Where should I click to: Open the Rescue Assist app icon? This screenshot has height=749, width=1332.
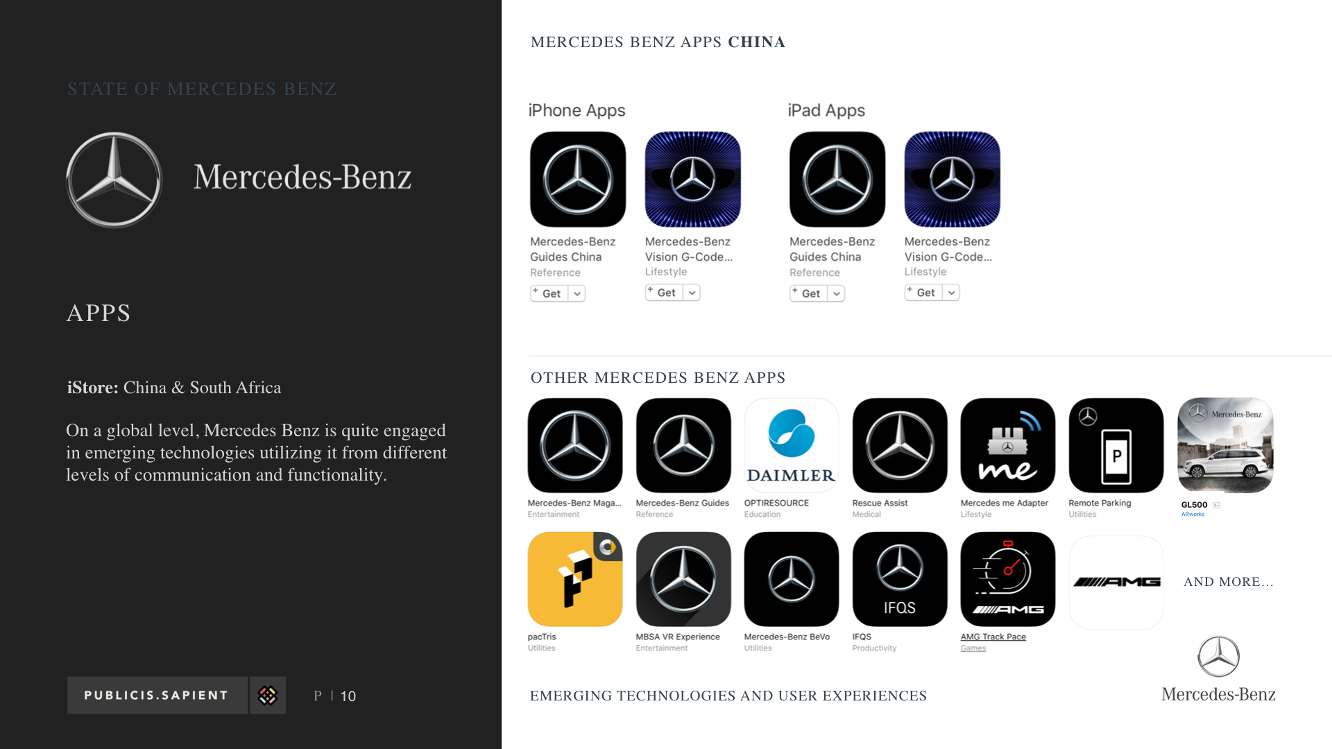click(x=900, y=445)
